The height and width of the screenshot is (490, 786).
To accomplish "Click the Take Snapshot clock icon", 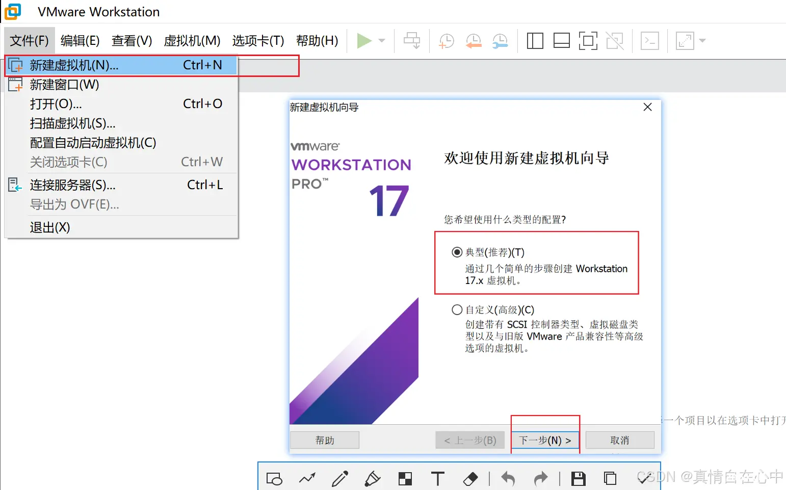I will click(x=447, y=41).
